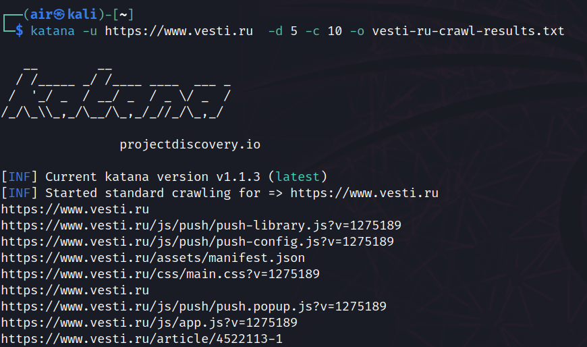Viewport: 587px width, 347px height.
Task: Click the css/main.css URL
Action: click(160, 274)
